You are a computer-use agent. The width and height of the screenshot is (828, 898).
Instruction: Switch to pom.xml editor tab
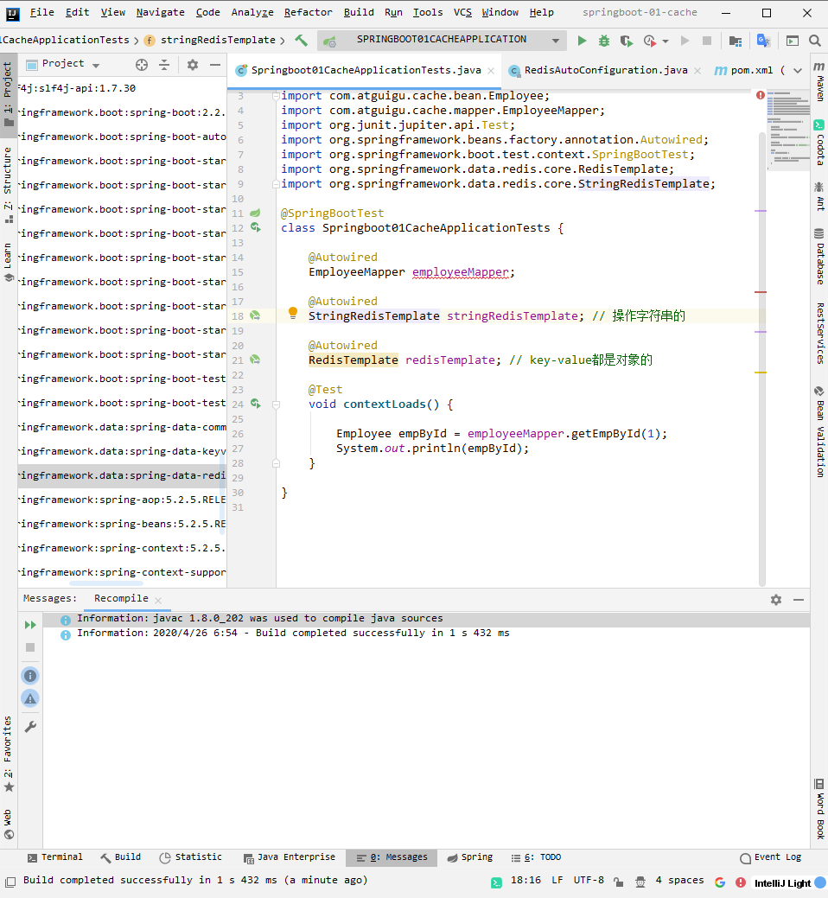pyautogui.click(x=752, y=70)
